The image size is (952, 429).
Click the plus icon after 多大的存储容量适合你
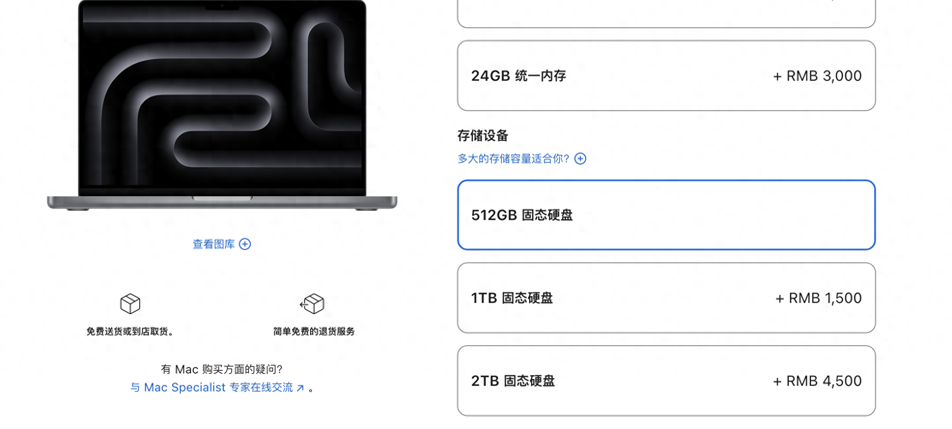pos(580,159)
